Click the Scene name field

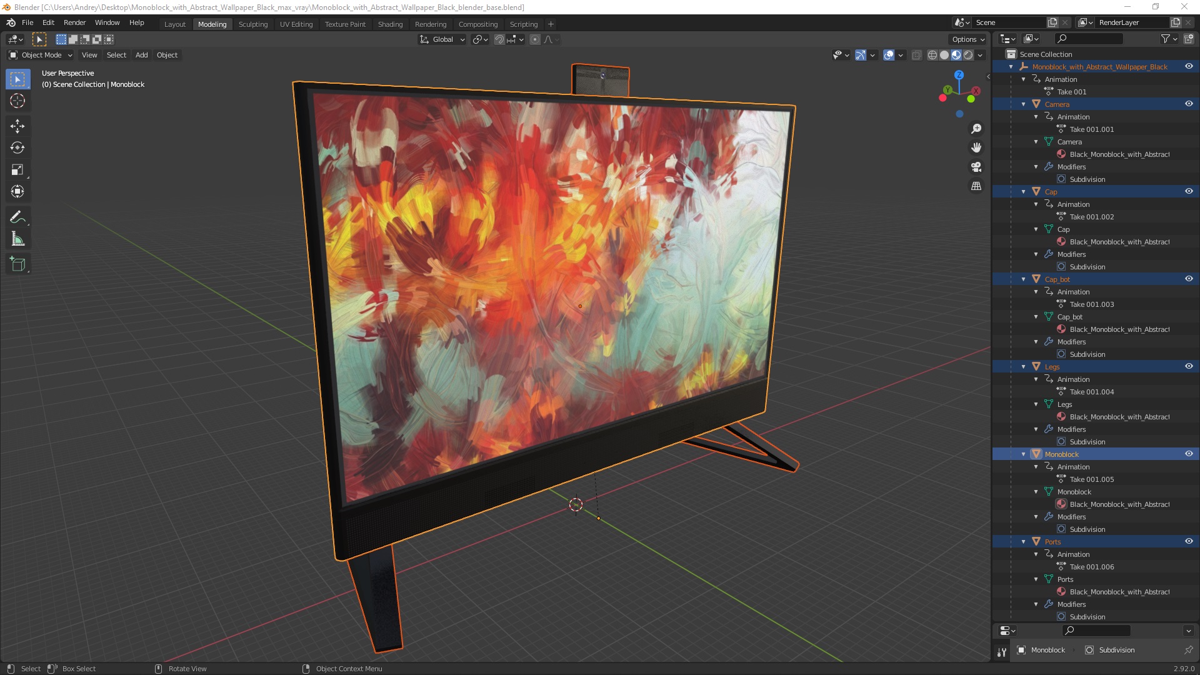(x=1009, y=22)
